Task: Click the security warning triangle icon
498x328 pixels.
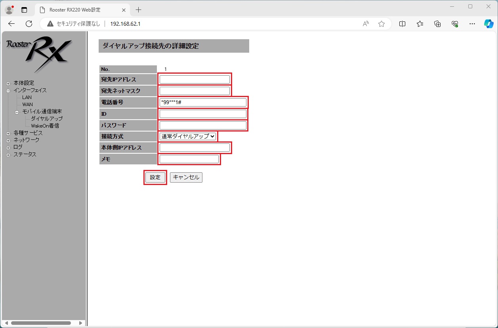Action: point(50,24)
